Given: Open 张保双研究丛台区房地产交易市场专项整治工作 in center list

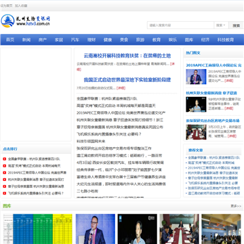Looking at the screenshot, I should (114, 148).
